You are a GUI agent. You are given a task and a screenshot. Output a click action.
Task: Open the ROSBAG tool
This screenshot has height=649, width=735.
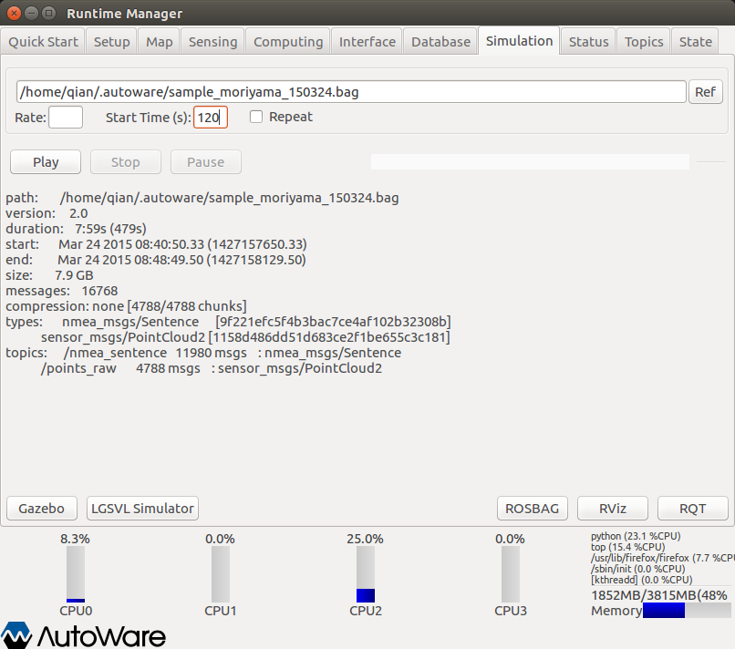click(x=532, y=509)
